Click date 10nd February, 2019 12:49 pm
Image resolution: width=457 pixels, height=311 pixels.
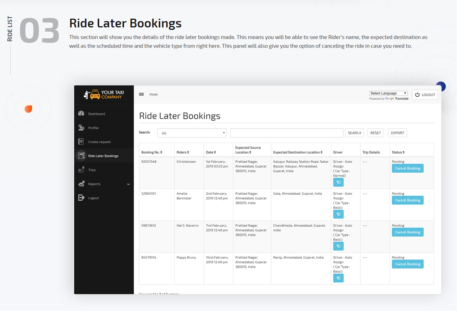[217, 260]
